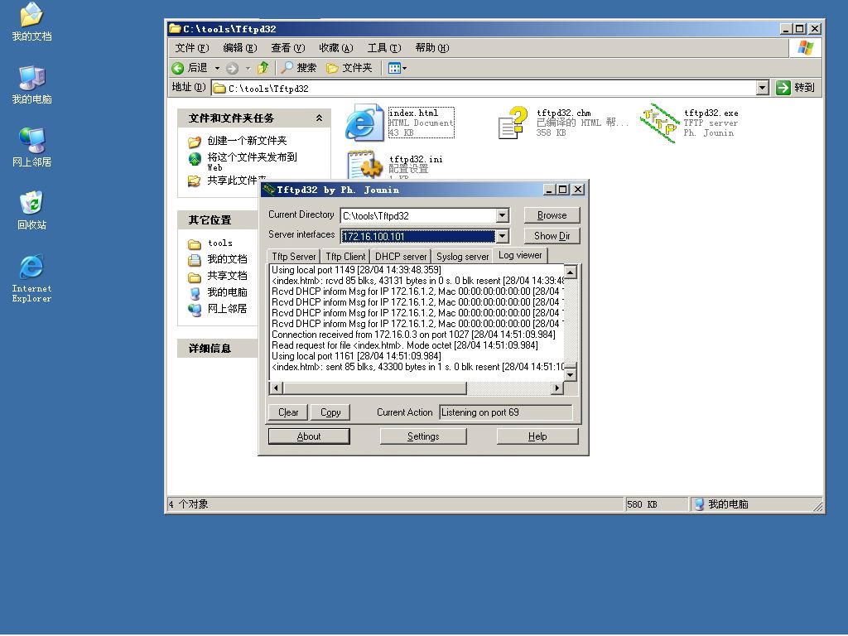Viewport: 848px width, 636px height.
Task: Select the Recycle Bin desktop icon
Action: click(x=31, y=210)
